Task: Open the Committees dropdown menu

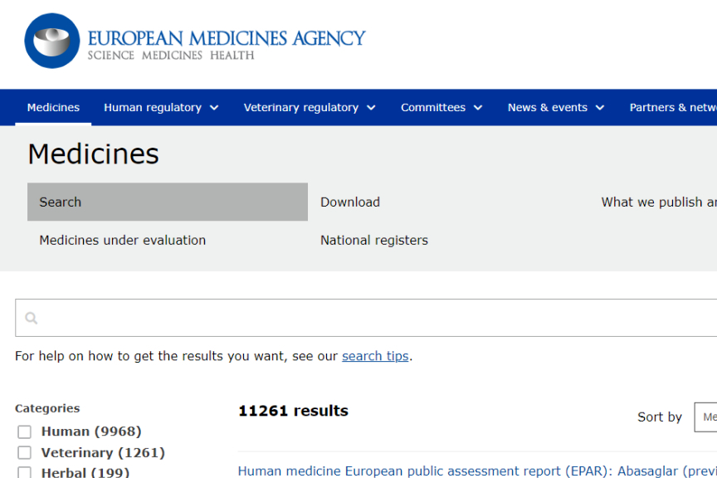Action: (x=441, y=108)
